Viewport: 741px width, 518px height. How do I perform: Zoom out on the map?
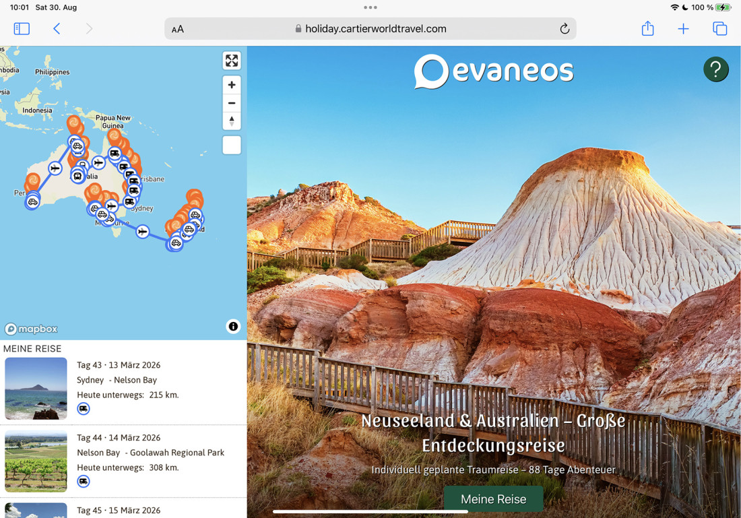(231, 103)
